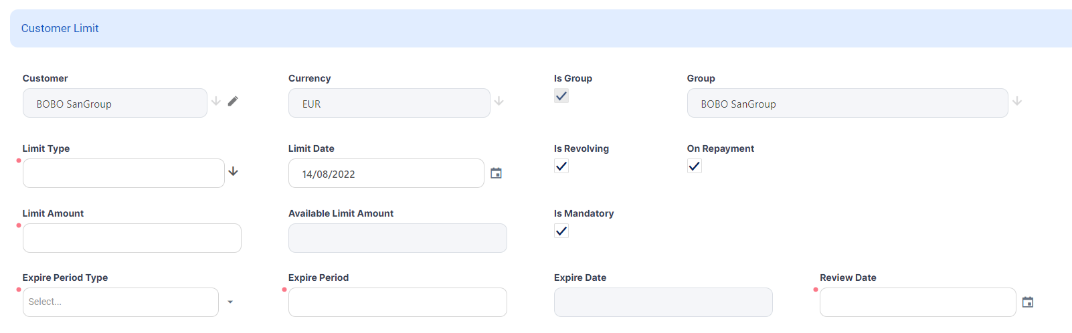This screenshot has height=333, width=1072.
Task: Focus the Limit Amount input field
Action: click(x=132, y=238)
